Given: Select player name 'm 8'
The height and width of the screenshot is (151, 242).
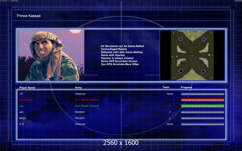Looking at the screenshot, I should click(x=21, y=124).
